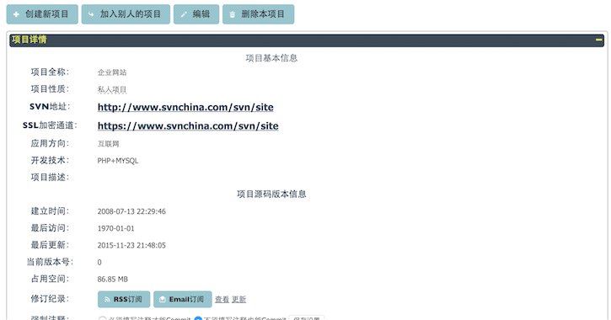Click the 查看 link in 修订纪录
The width and height of the screenshot is (611, 320).
click(x=222, y=299)
